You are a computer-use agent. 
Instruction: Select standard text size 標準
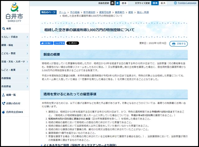click(x=155, y=3)
